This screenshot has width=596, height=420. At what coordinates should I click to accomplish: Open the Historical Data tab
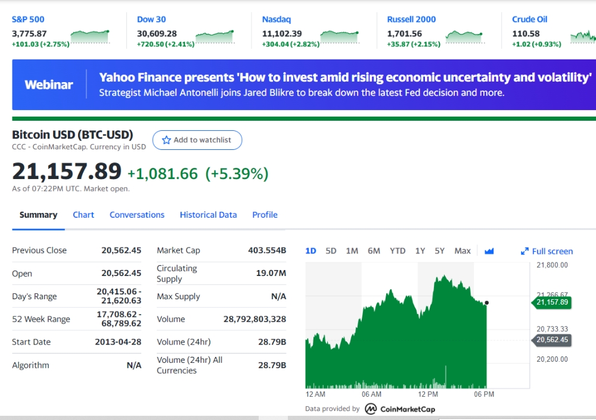[208, 215]
